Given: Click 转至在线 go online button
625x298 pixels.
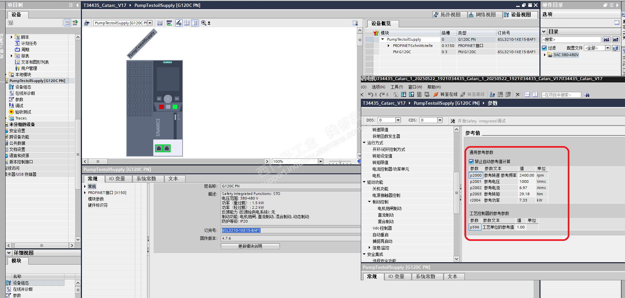Looking at the screenshot, I should pos(446,95).
